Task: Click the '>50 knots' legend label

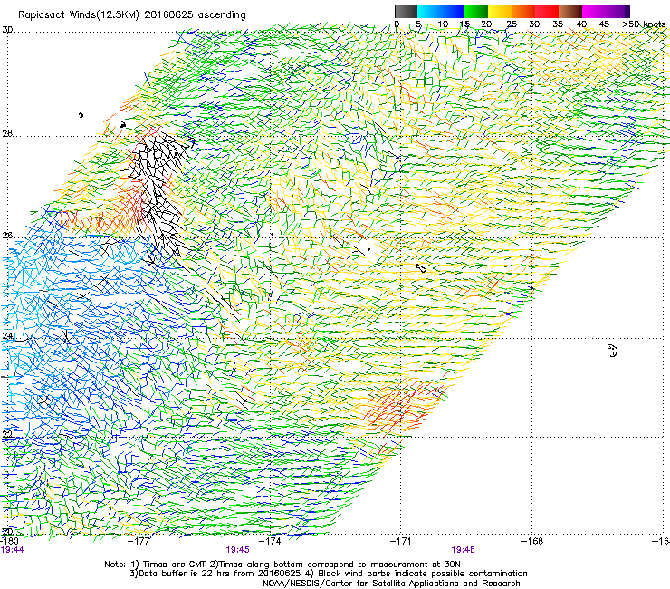Action: [x=644, y=24]
